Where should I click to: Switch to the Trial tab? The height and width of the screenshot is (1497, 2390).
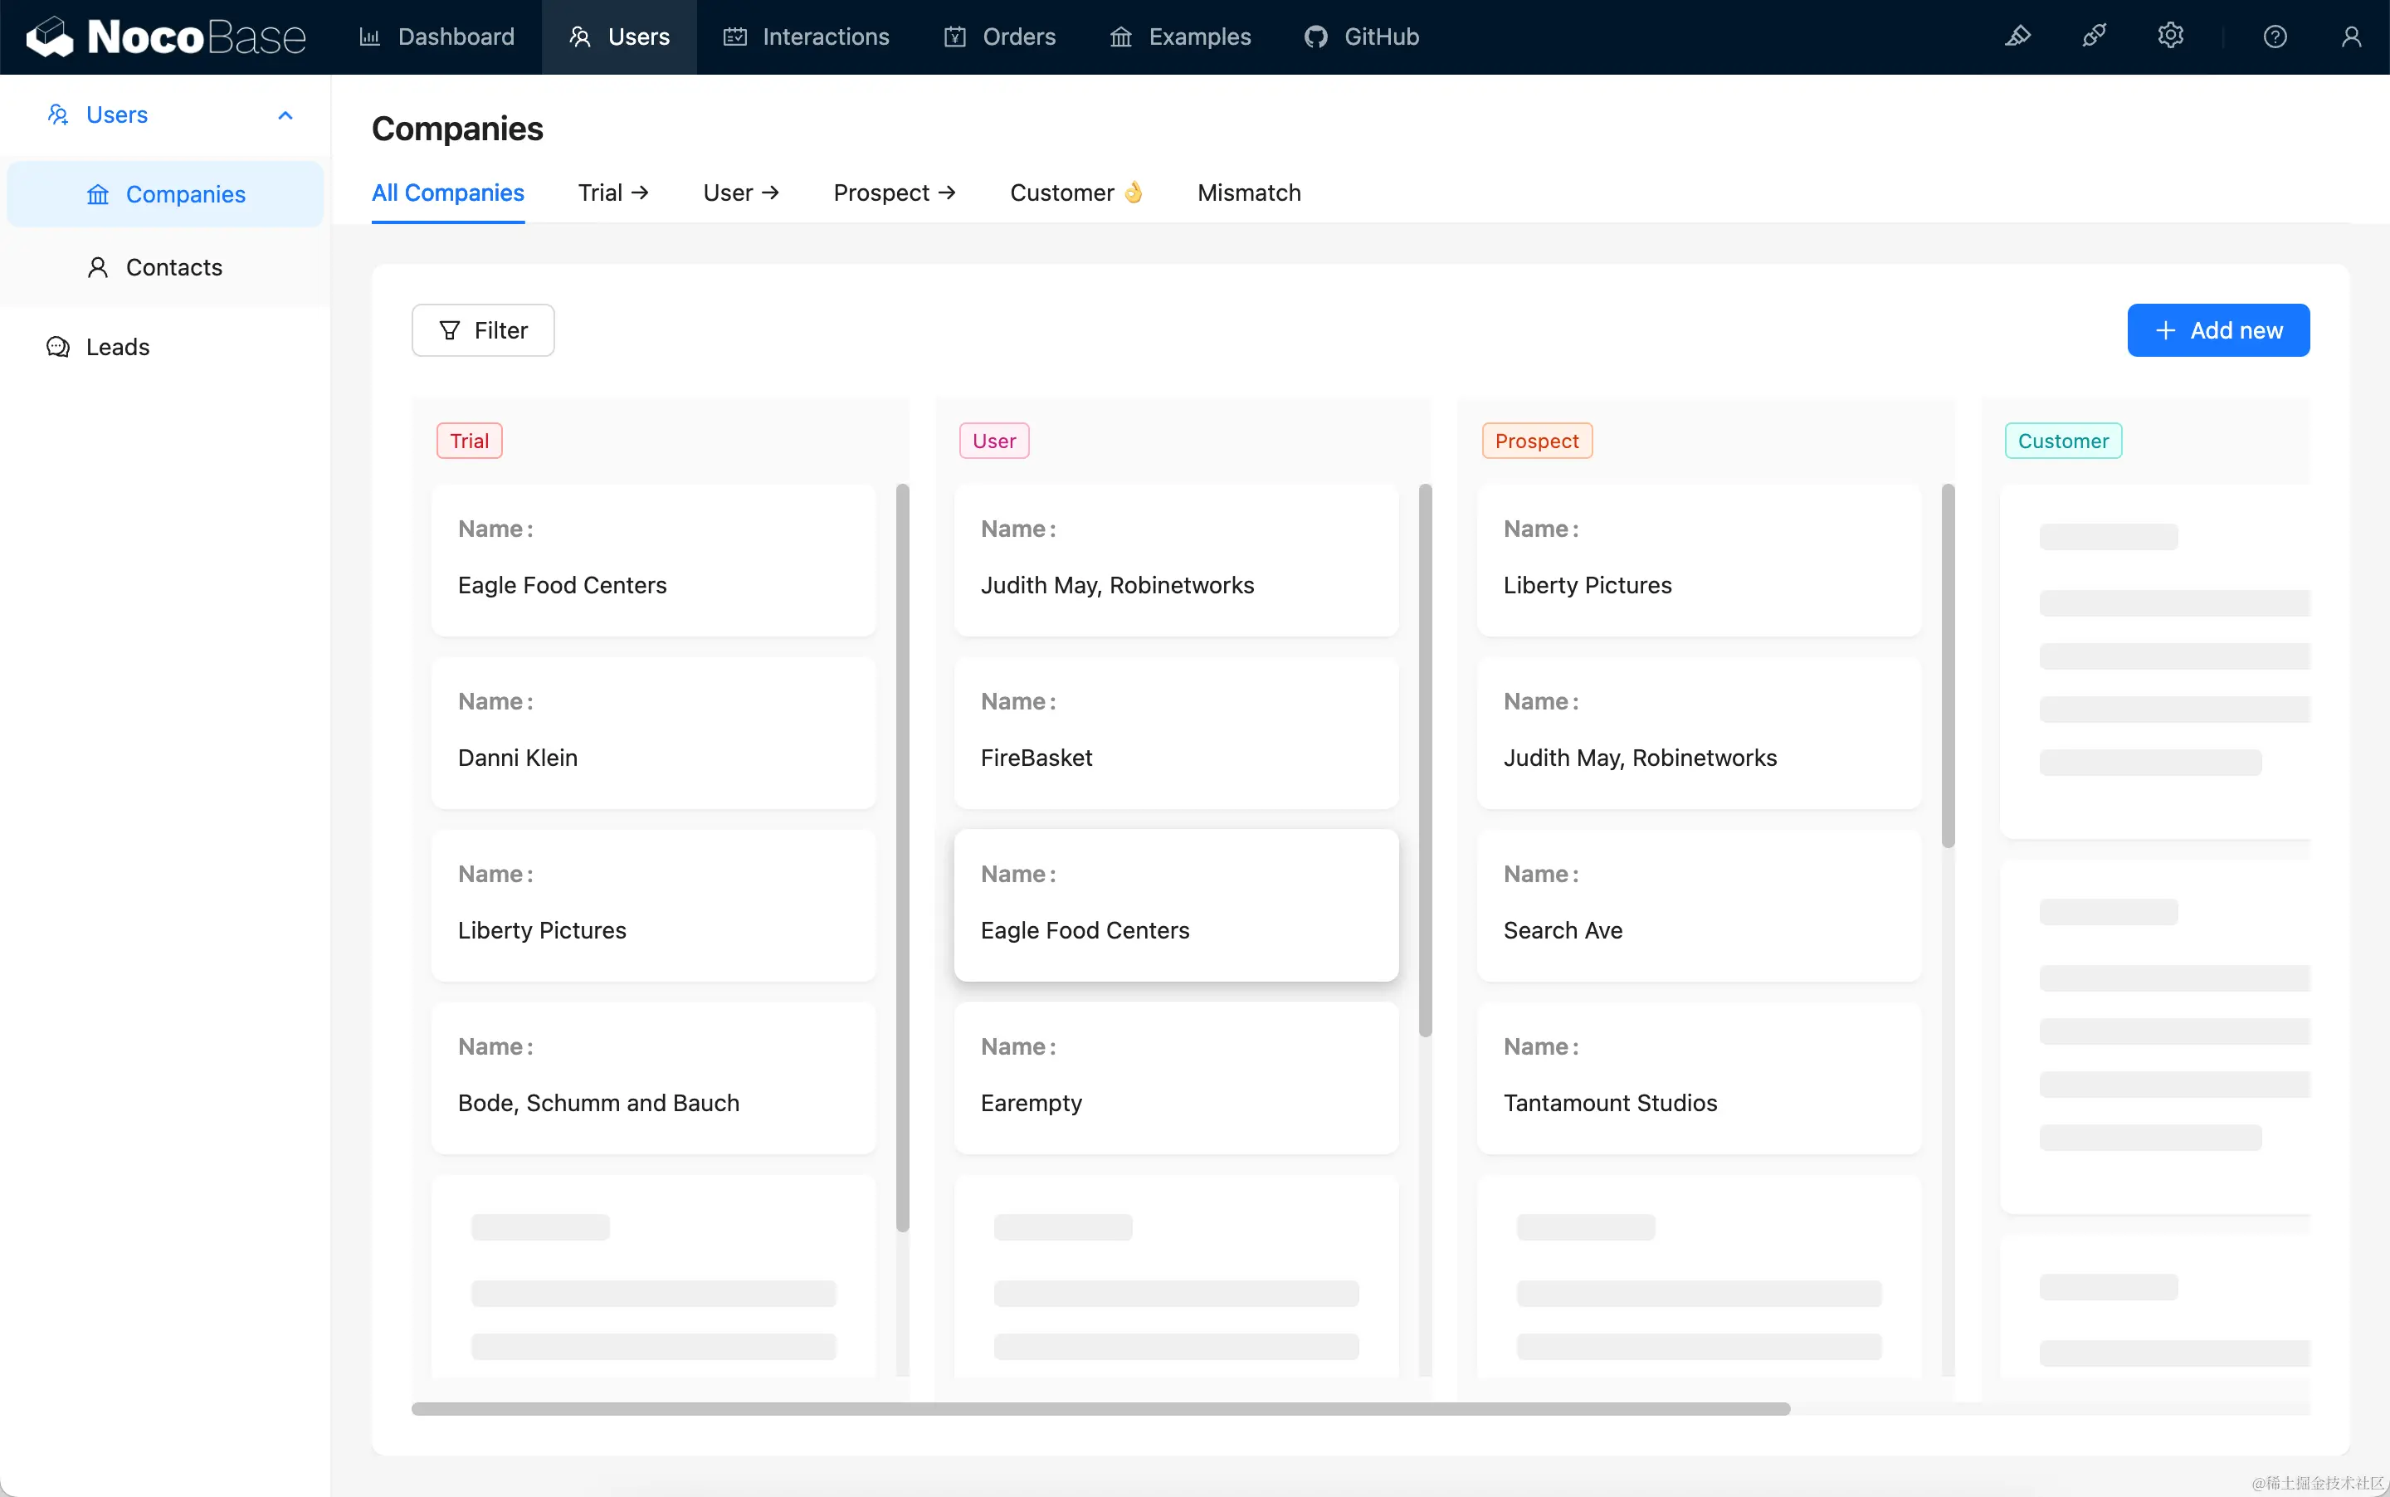[612, 192]
